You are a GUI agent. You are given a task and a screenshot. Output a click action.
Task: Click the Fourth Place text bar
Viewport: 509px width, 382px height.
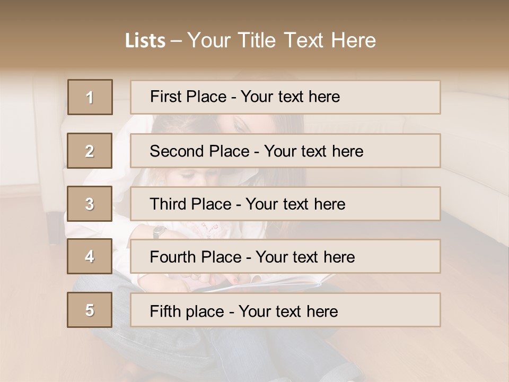click(x=285, y=256)
